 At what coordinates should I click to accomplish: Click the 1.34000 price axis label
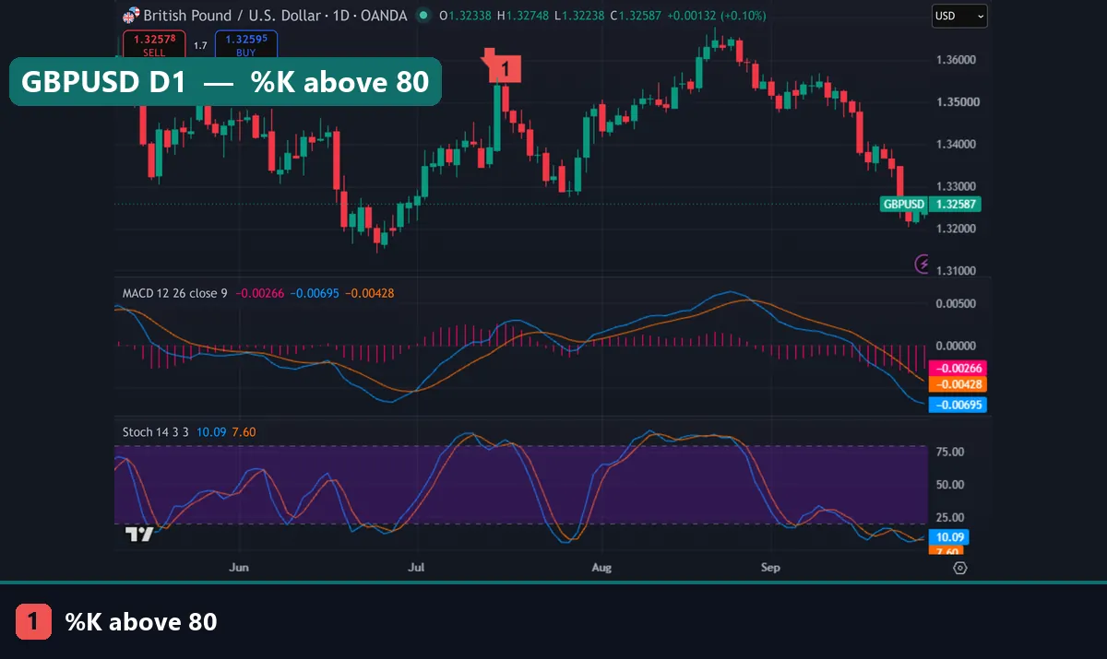coord(955,144)
